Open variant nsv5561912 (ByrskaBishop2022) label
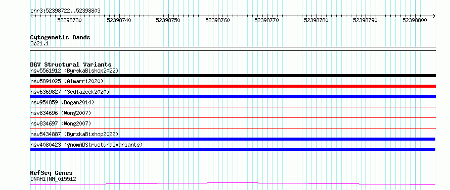The width and height of the screenshot is (450, 190). pyautogui.click(x=74, y=71)
